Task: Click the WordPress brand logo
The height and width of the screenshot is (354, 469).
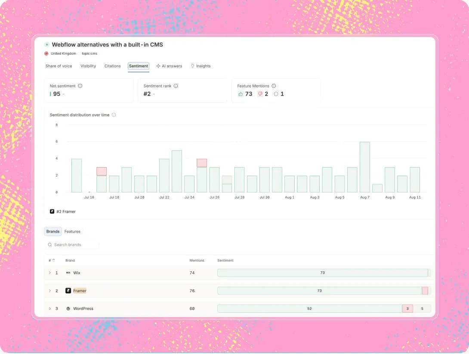Action: [68, 309]
